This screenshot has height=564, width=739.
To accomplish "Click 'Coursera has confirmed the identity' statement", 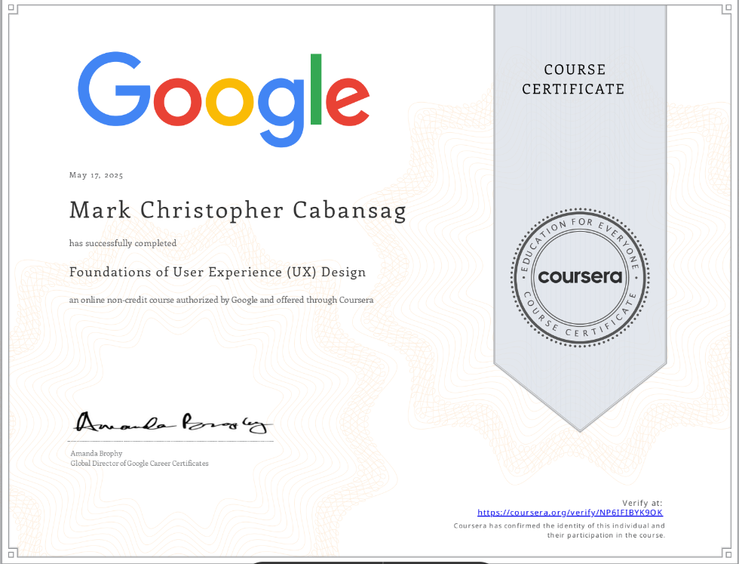I will pyautogui.click(x=559, y=531).
